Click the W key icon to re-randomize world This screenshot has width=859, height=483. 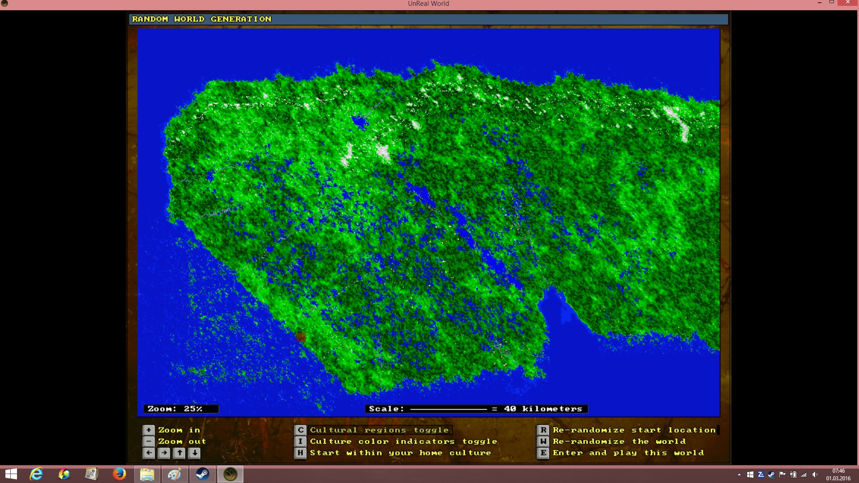tap(543, 441)
